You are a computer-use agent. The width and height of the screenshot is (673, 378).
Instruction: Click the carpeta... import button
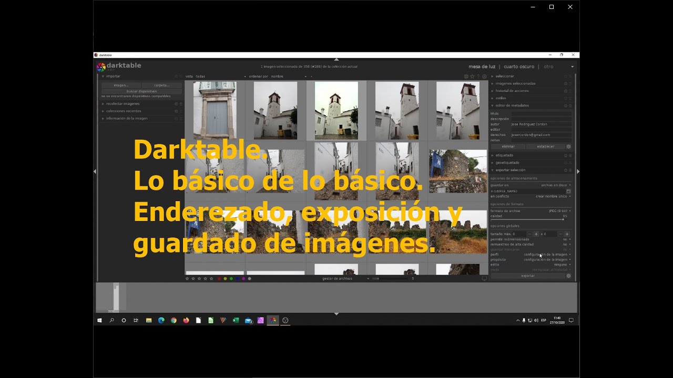(162, 85)
